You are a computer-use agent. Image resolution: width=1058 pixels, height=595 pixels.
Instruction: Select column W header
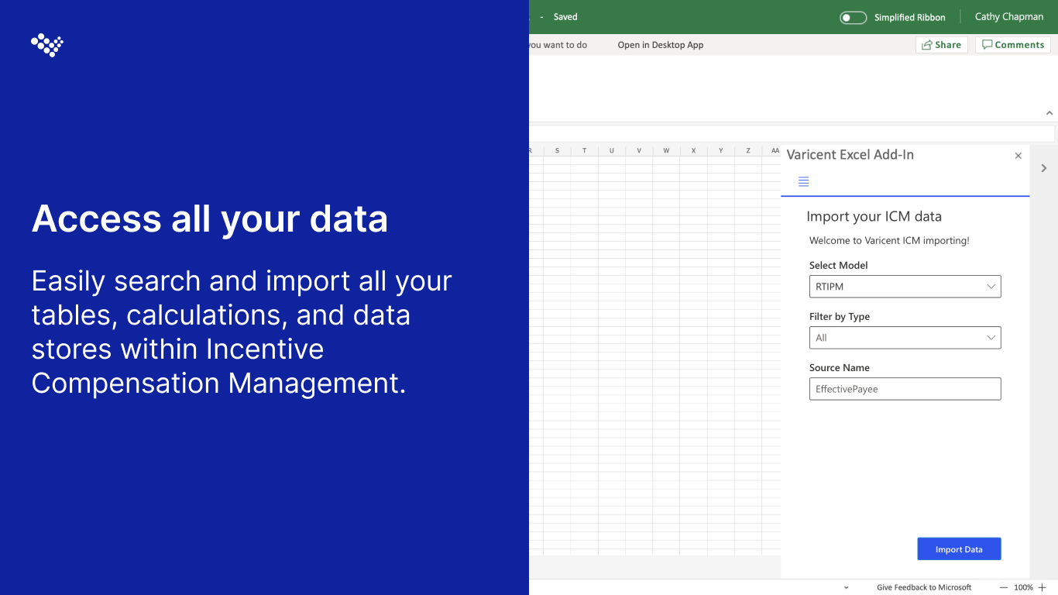point(666,150)
